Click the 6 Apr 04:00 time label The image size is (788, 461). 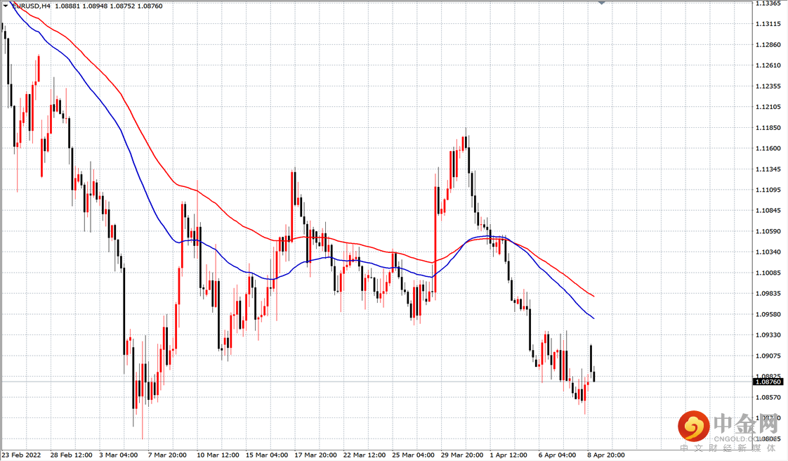pos(558,455)
